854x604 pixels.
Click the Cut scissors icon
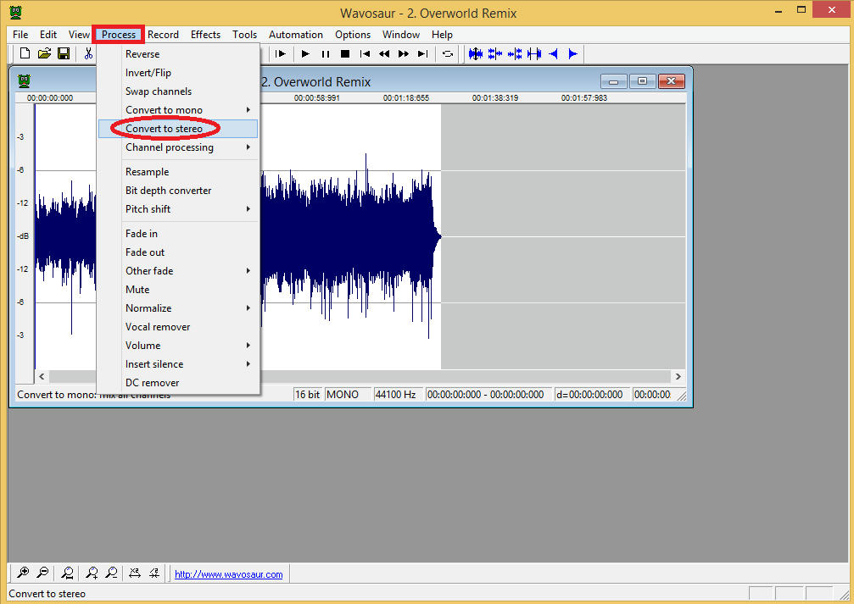click(87, 54)
